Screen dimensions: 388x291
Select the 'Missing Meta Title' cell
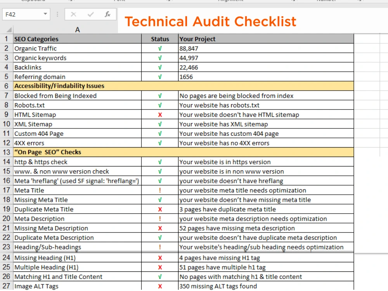pyautogui.click(x=78, y=199)
